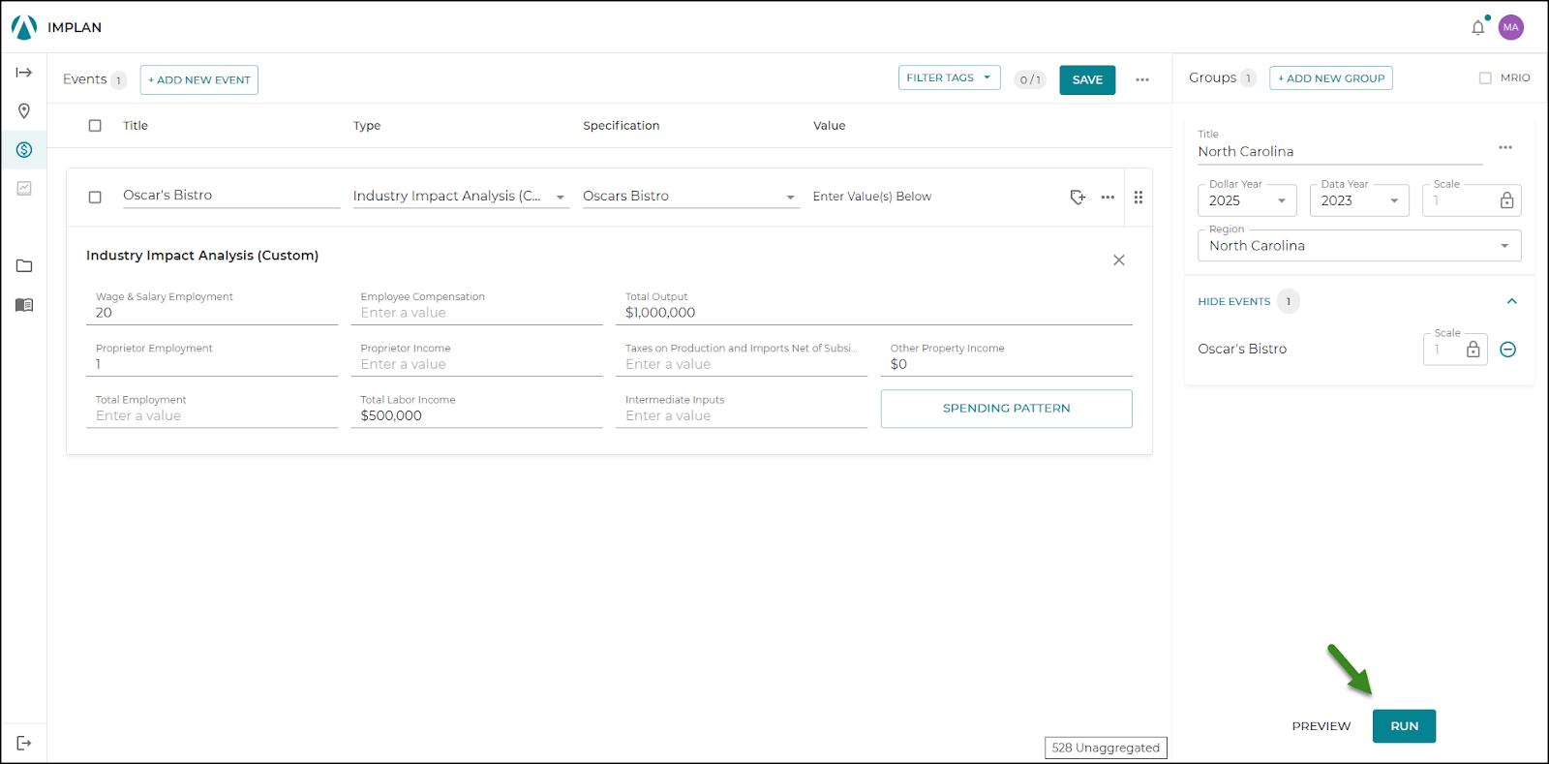The image size is (1549, 764).
Task: Click the Wage & Salary Employment field
Action: click(x=212, y=306)
